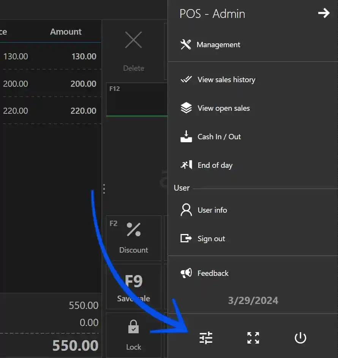This screenshot has height=358, width=338.
Task: Select the F12 shortcut button
Action: [x=137, y=99]
